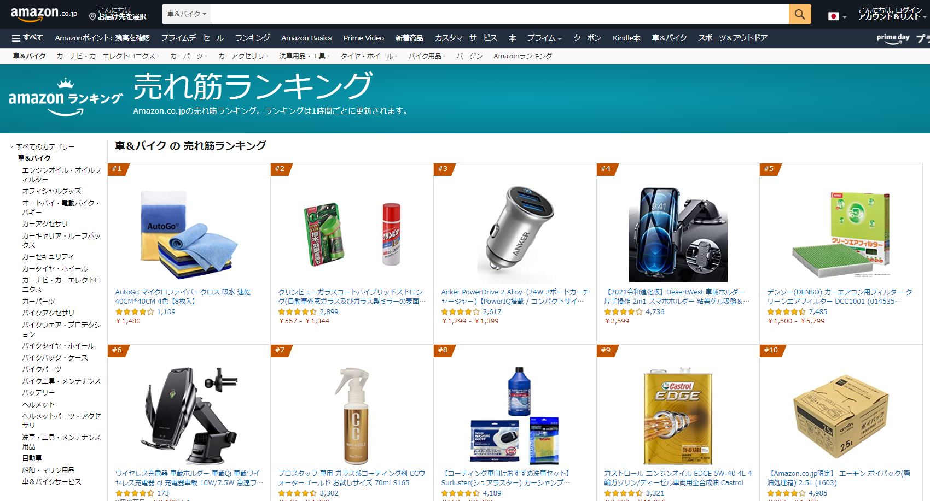
Task: Open the Castrol EDGE oil product image
Action: click(678, 417)
